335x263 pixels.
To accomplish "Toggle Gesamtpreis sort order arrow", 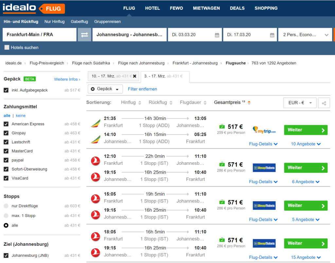I will [249, 103].
